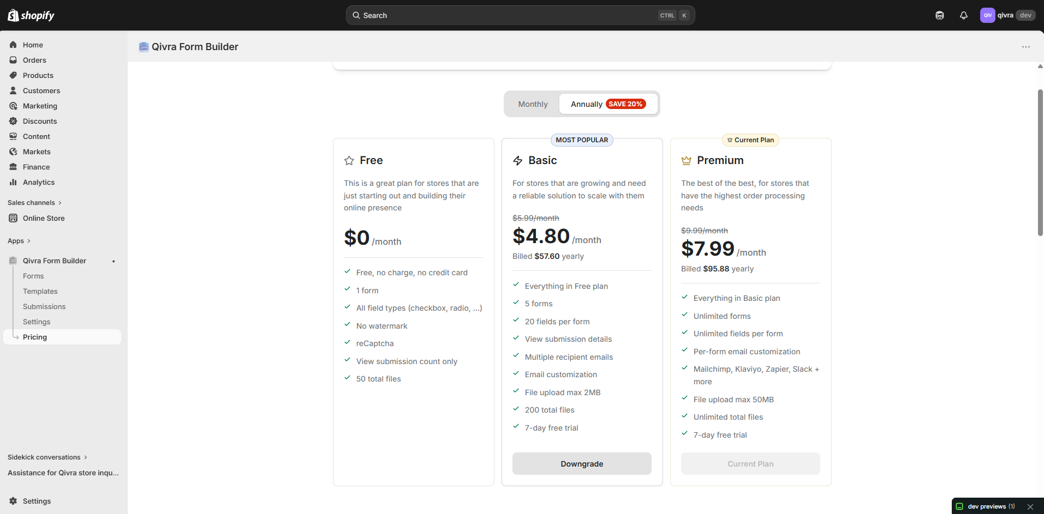Screen dimensions: 1044x514
Task: Click 'File upload max 50MB' text
Action: click(733, 400)
